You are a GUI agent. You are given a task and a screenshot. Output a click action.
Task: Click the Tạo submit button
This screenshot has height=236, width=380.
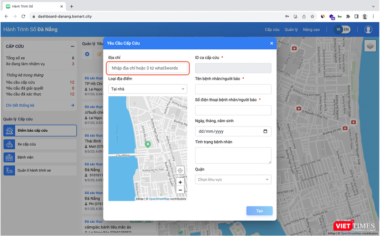[x=259, y=211]
